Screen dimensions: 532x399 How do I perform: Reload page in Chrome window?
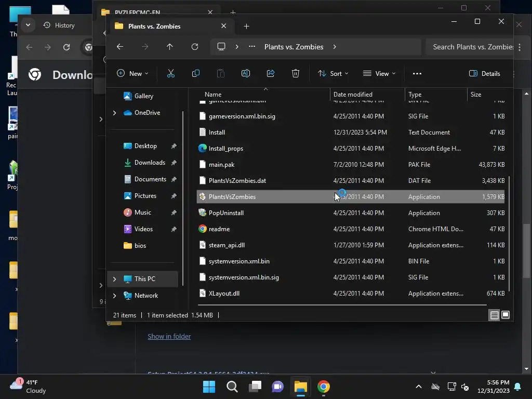pyautogui.click(x=66, y=47)
